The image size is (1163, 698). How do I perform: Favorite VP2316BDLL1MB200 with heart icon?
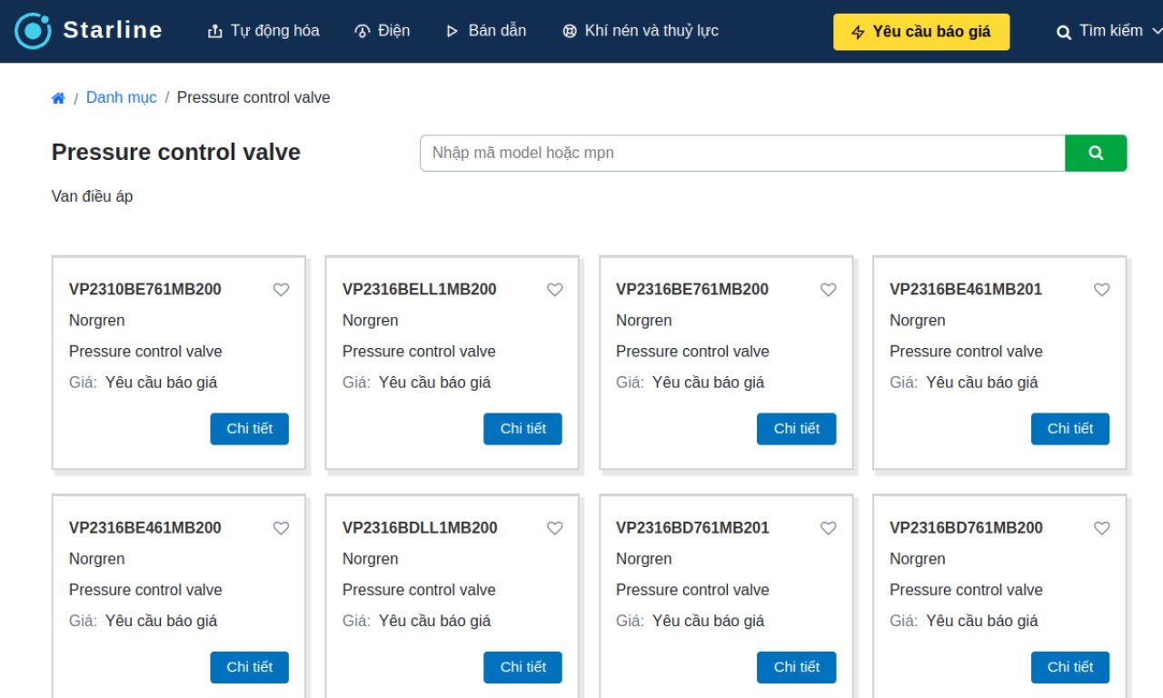pyautogui.click(x=554, y=528)
